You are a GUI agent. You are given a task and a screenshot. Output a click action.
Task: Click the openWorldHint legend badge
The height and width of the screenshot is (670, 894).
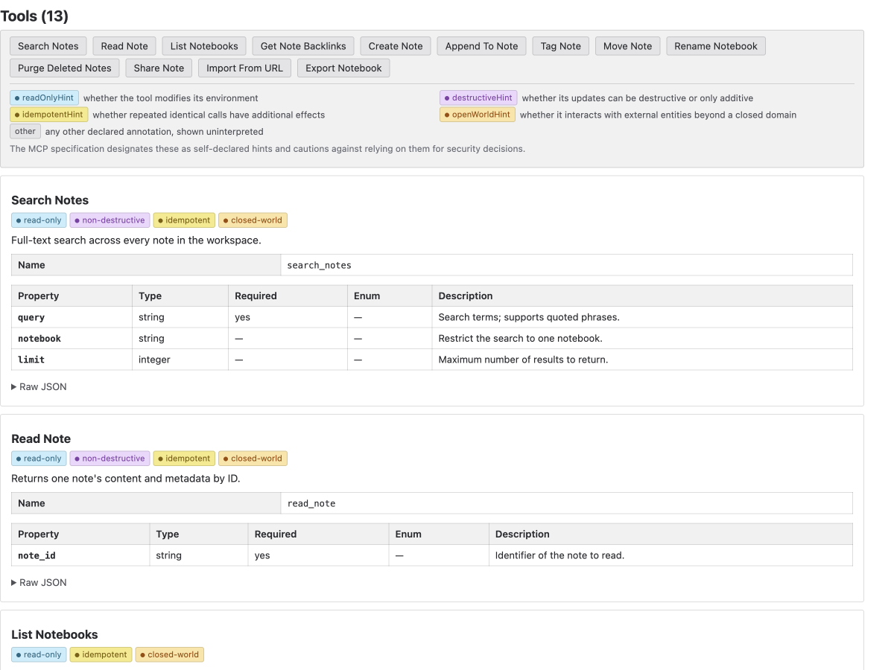coord(478,115)
